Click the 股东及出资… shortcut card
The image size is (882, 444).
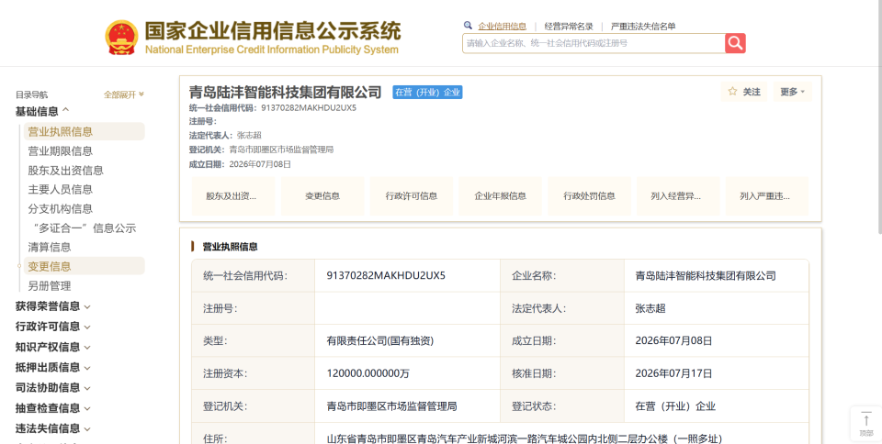[232, 196]
